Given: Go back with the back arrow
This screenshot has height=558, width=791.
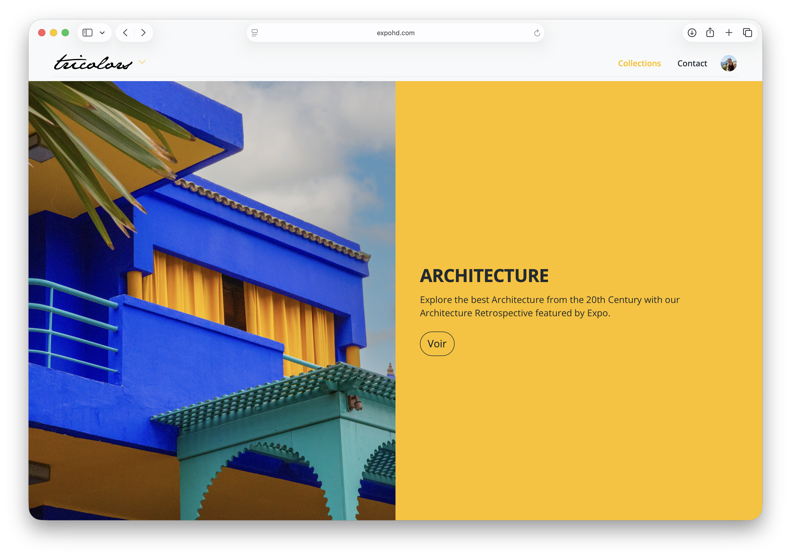Looking at the screenshot, I should pos(125,33).
